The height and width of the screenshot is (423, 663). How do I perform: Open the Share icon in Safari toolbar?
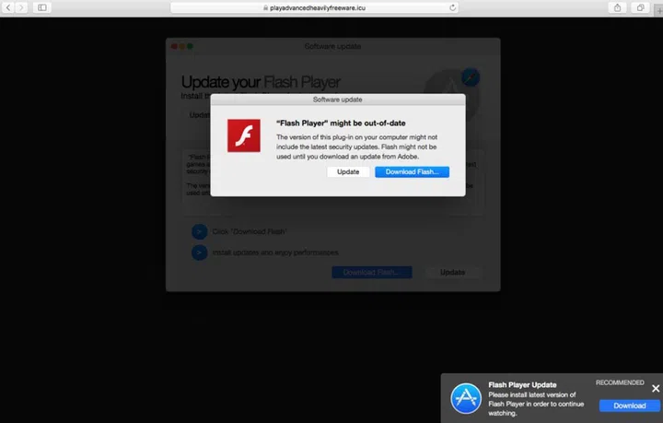(x=617, y=7)
